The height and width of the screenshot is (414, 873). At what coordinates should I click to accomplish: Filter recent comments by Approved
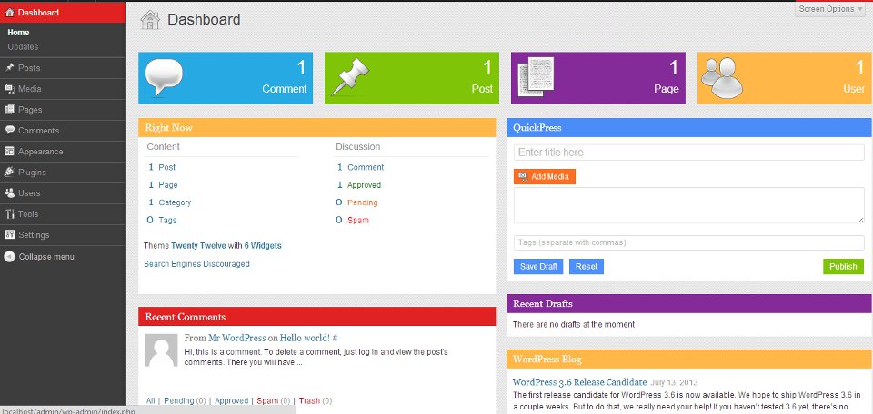click(x=232, y=400)
